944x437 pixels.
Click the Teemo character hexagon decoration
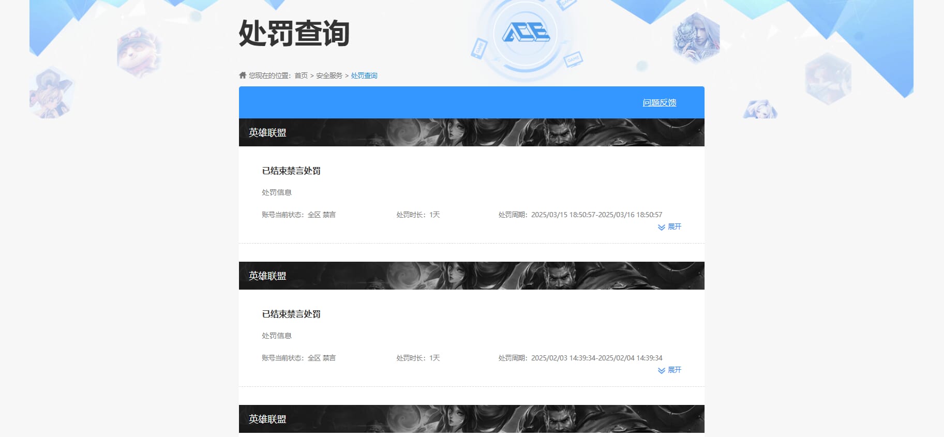(139, 52)
